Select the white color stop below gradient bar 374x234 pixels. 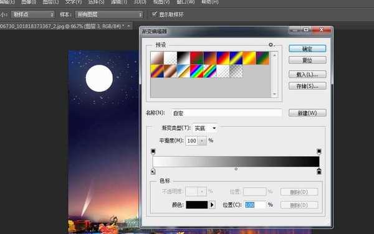(153, 171)
